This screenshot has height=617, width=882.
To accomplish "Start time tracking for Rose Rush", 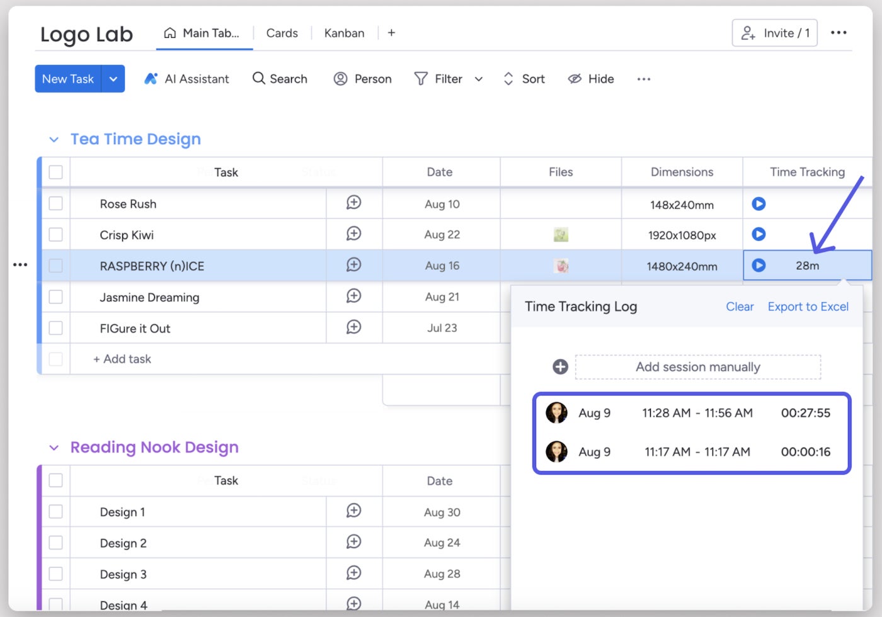I will (x=759, y=204).
